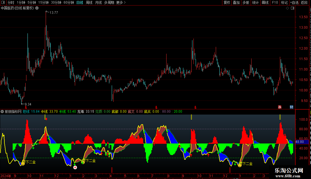This screenshot has height=179, width=311.
Task: Select the 日线 daily chart tab
Action: [80, 2]
